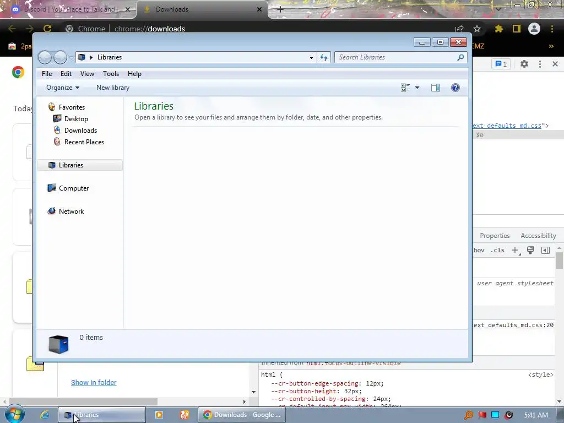Toggle the :hov element state button
The image size is (564, 423).
(x=479, y=251)
